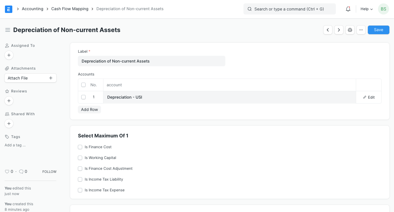This screenshot has height=212, width=394.
Task: Tick the Is Income Tax Expense checkbox
Action: coord(80,190)
